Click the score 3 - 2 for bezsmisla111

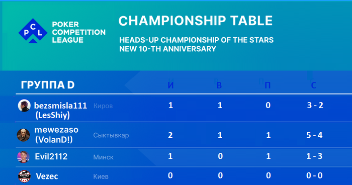pos(315,105)
